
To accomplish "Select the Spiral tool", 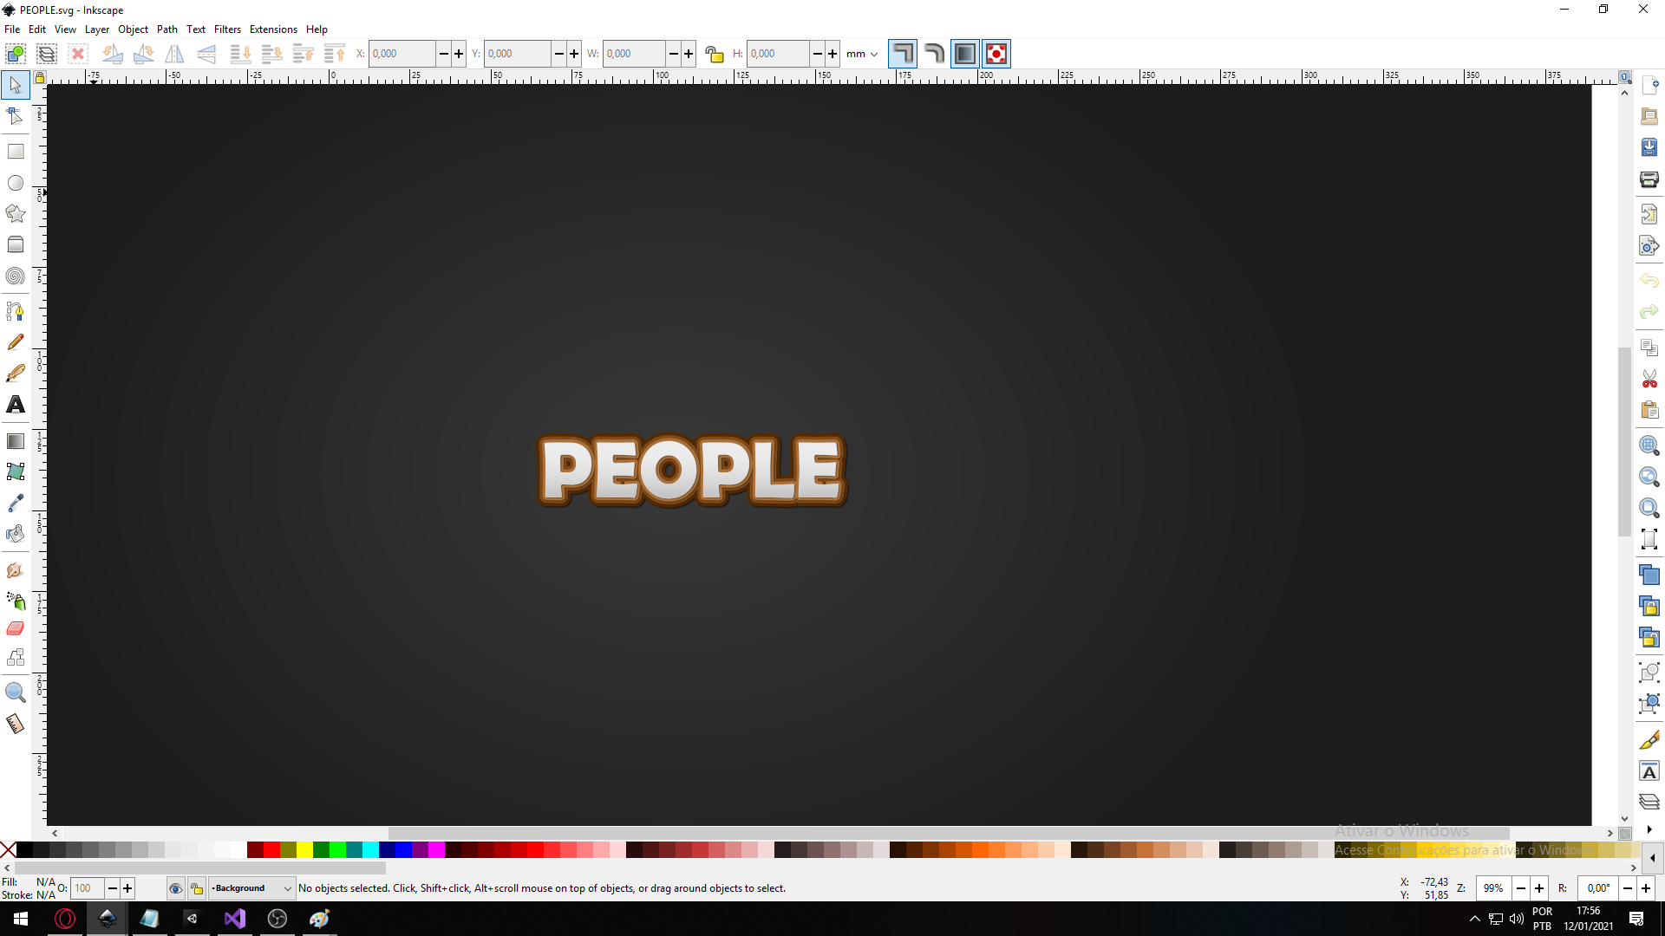I will (16, 276).
